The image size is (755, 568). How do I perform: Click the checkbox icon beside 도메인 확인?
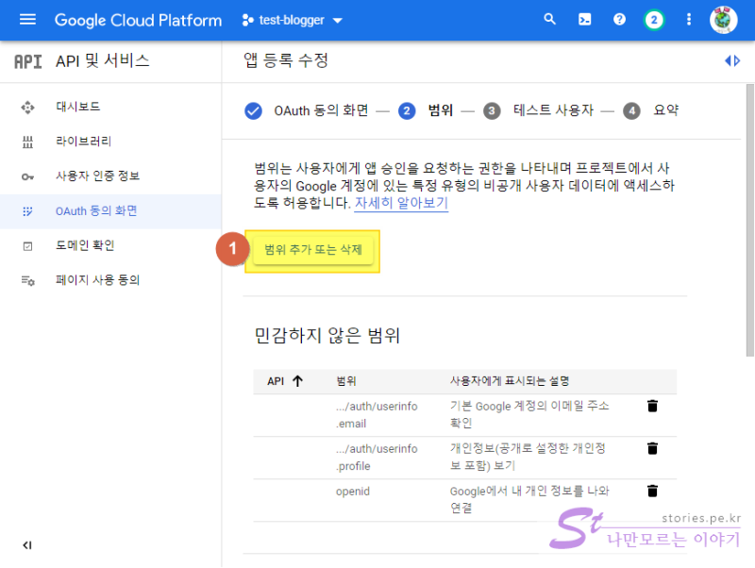(x=27, y=246)
